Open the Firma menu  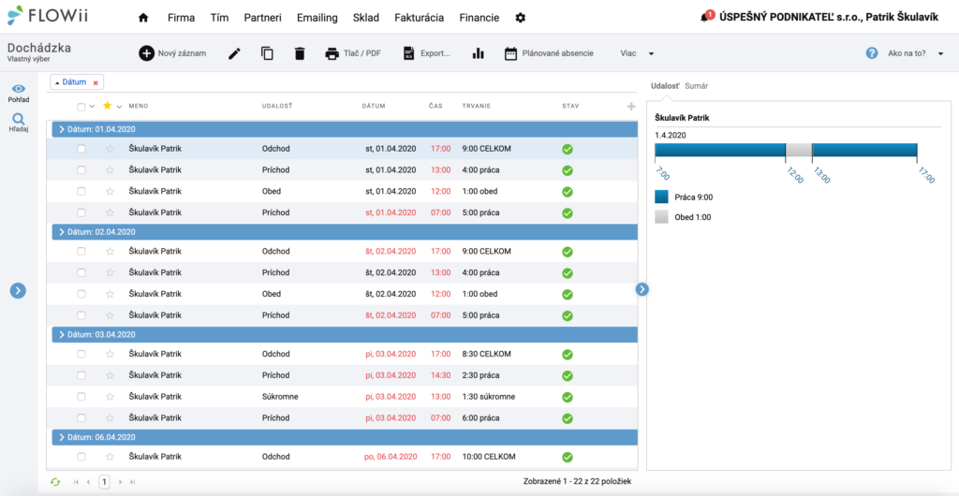click(x=181, y=18)
